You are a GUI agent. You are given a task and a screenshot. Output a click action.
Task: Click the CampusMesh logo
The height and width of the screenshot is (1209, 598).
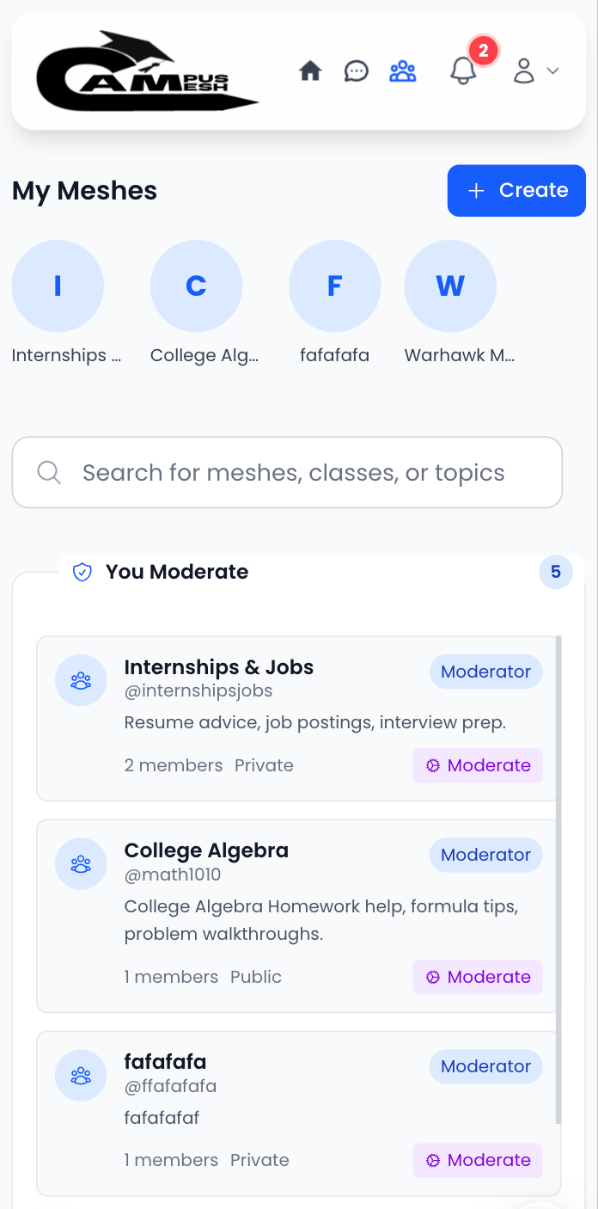pos(147,71)
